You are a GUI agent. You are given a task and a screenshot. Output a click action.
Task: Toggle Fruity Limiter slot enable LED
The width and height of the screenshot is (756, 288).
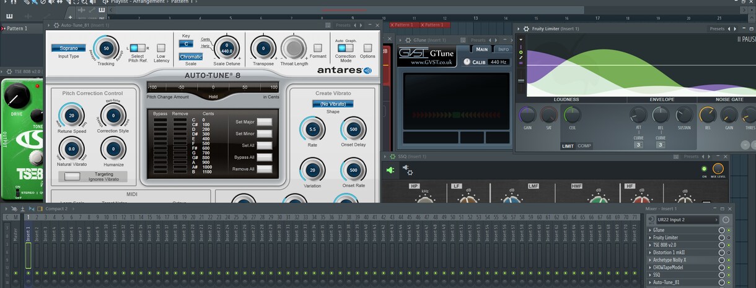(729, 238)
